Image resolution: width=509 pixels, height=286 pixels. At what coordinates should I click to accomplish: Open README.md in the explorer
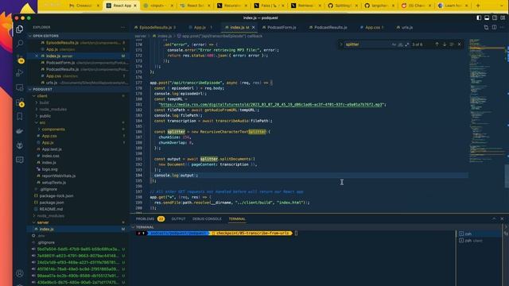[x=51, y=209]
